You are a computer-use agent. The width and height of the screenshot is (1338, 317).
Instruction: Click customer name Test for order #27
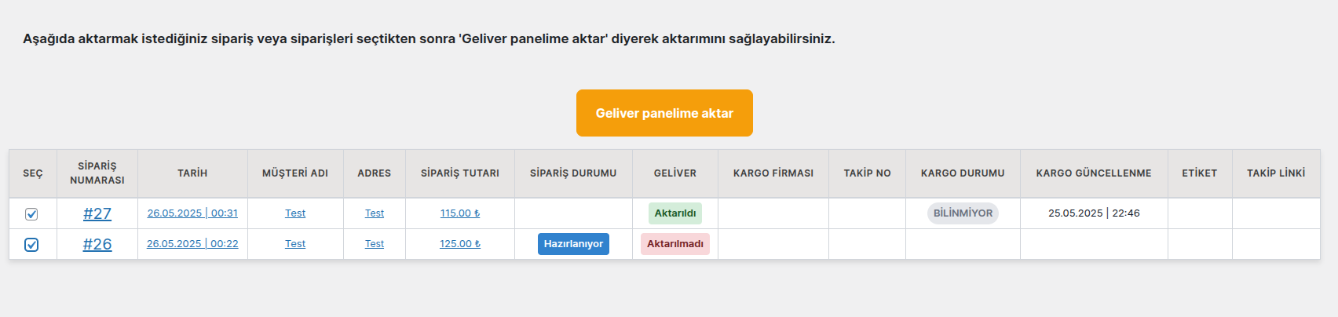pos(295,213)
